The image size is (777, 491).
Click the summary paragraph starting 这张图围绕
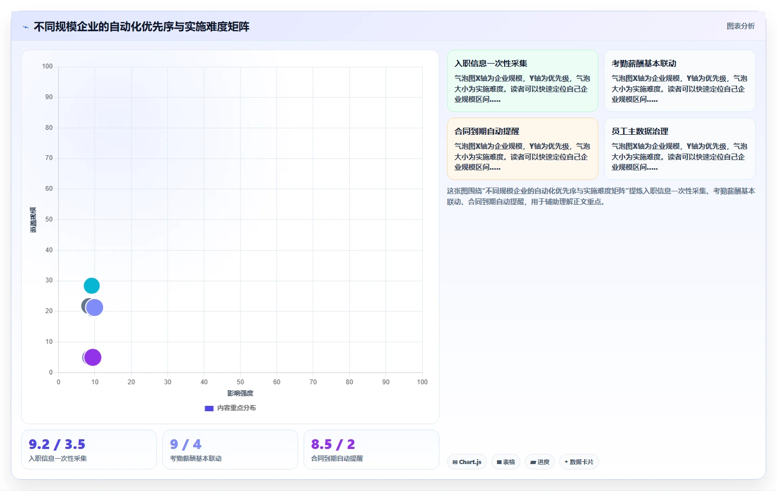601,196
